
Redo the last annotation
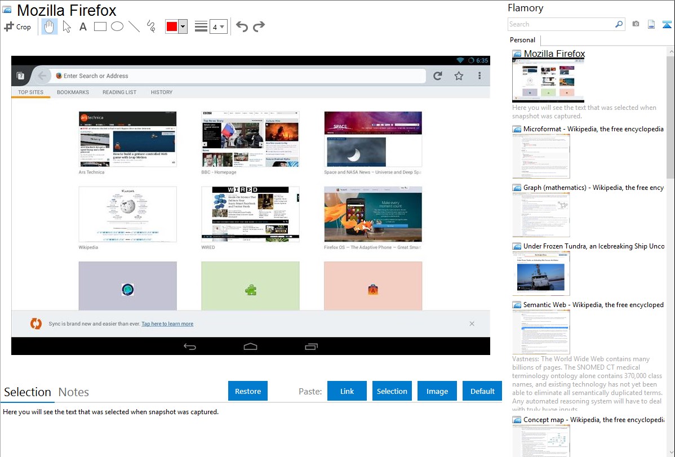tap(259, 26)
